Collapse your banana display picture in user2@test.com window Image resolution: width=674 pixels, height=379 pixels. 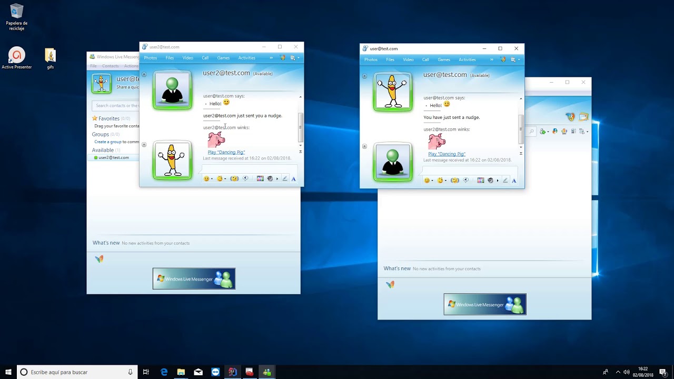coord(144,145)
